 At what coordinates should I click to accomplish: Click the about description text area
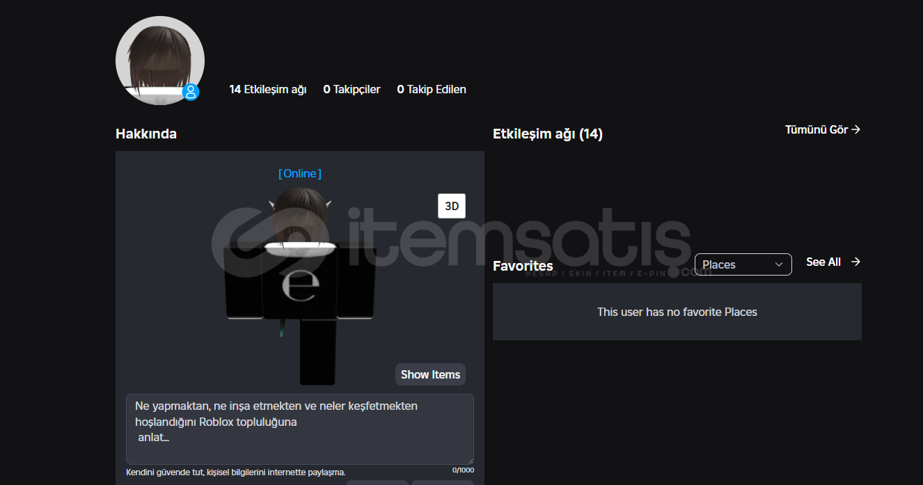tap(300, 429)
